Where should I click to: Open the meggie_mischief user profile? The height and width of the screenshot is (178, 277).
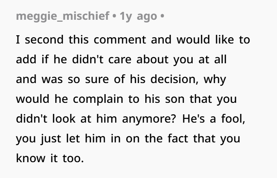coord(63,17)
